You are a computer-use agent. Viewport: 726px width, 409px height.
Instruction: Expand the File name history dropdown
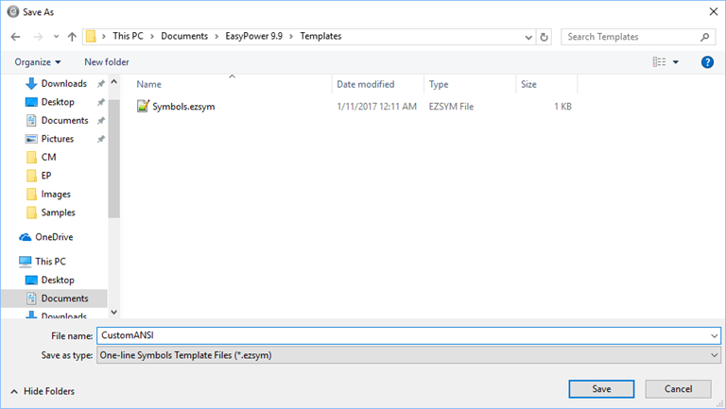[714, 335]
